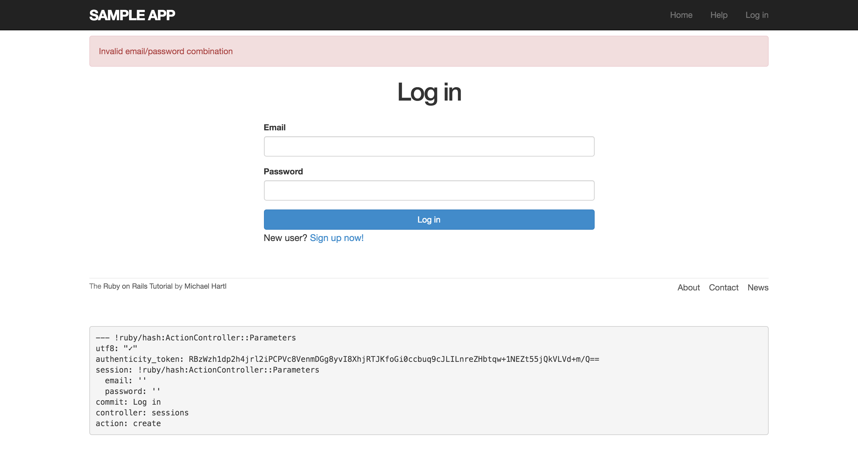
Task: Click the authenticity_token line in debug box
Action: (x=347, y=359)
